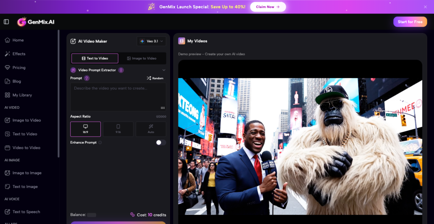Click the GenMix.AI logo

[x=36, y=22]
